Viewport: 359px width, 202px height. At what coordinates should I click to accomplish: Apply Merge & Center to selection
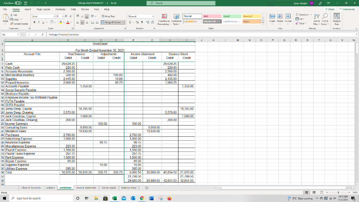[x=112, y=22]
